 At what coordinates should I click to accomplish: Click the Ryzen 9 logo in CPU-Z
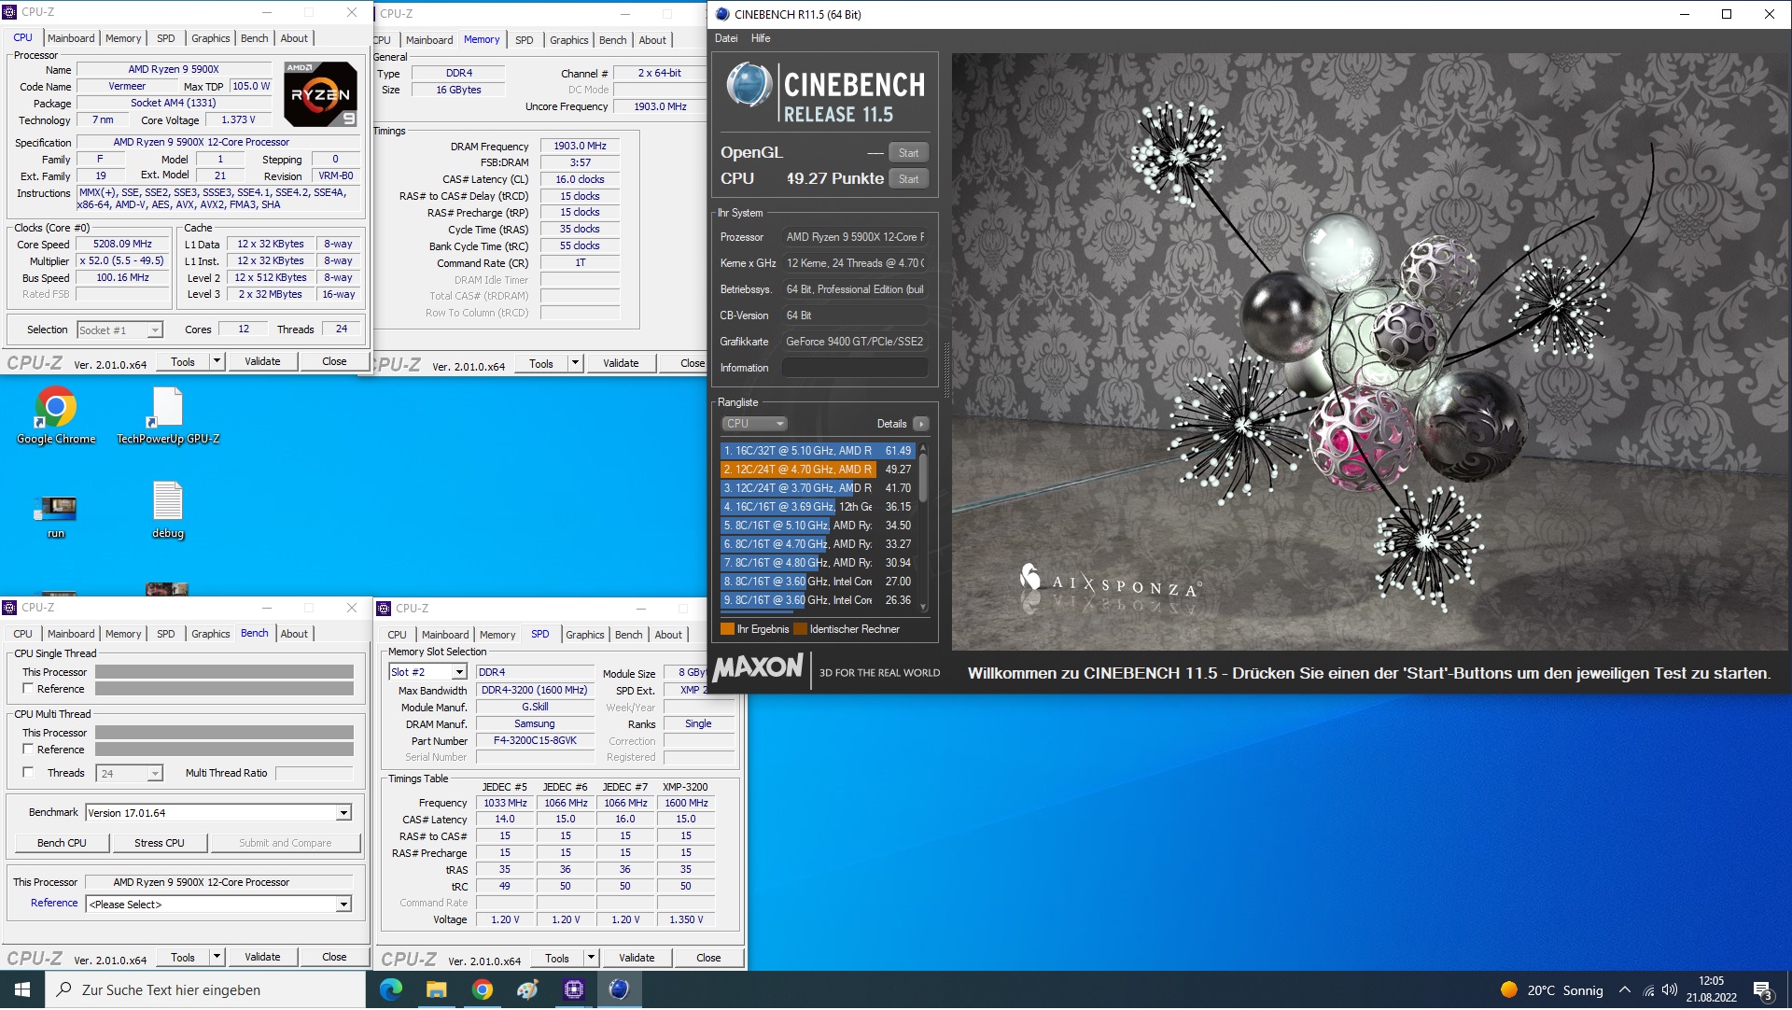pyautogui.click(x=320, y=94)
